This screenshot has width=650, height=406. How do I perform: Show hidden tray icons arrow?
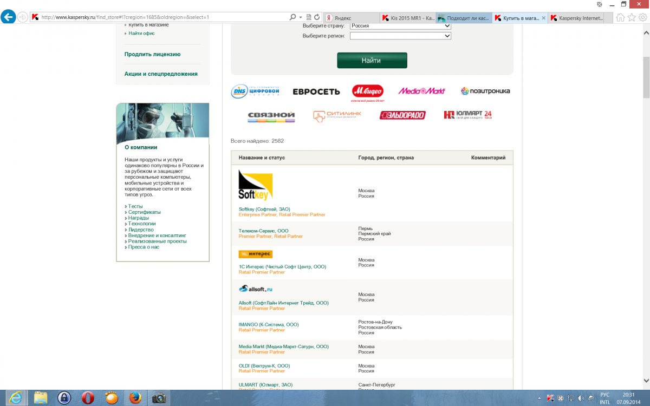click(538, 398)
